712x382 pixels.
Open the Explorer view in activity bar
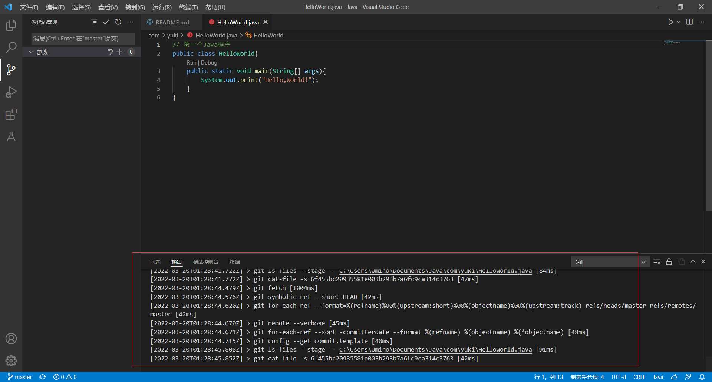[11, 25]
